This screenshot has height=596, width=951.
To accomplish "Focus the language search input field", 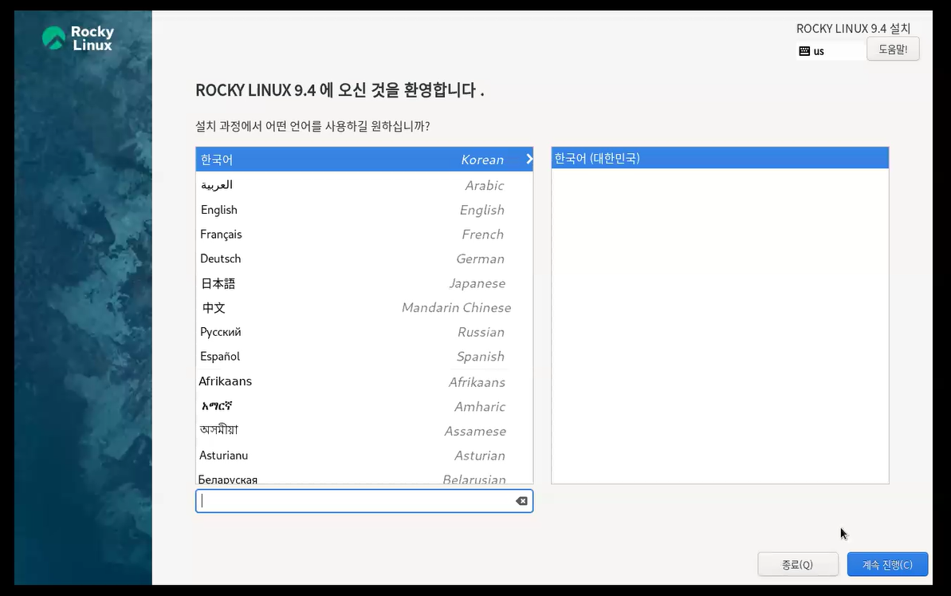I will coord(364,501).
